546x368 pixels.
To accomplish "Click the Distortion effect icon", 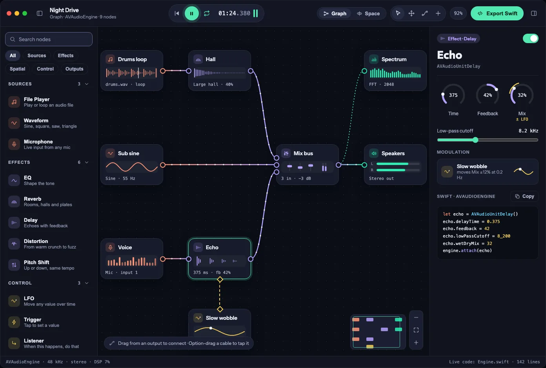I will (14, 244).
